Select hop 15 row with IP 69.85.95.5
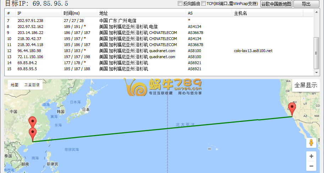The width and height of the screenshot is (324, 173). [x=27, y=69]
